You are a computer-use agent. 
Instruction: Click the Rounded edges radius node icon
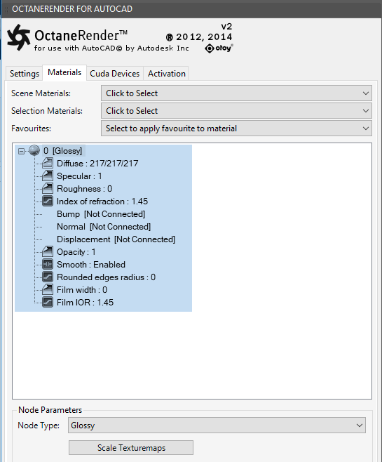point(48,277)
